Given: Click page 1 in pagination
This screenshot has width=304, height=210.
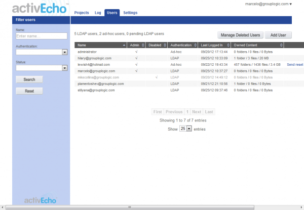Looking at the screenshot, I should (187, 112).
